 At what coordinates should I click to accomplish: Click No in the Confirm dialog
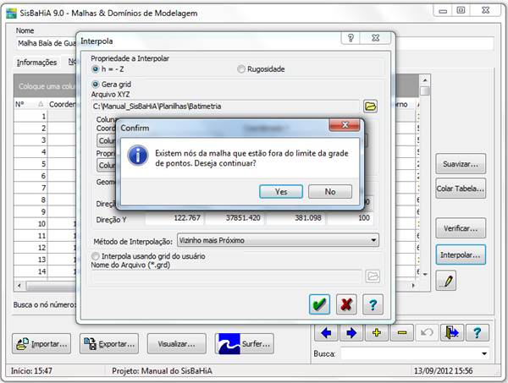[x=330, y=191]
